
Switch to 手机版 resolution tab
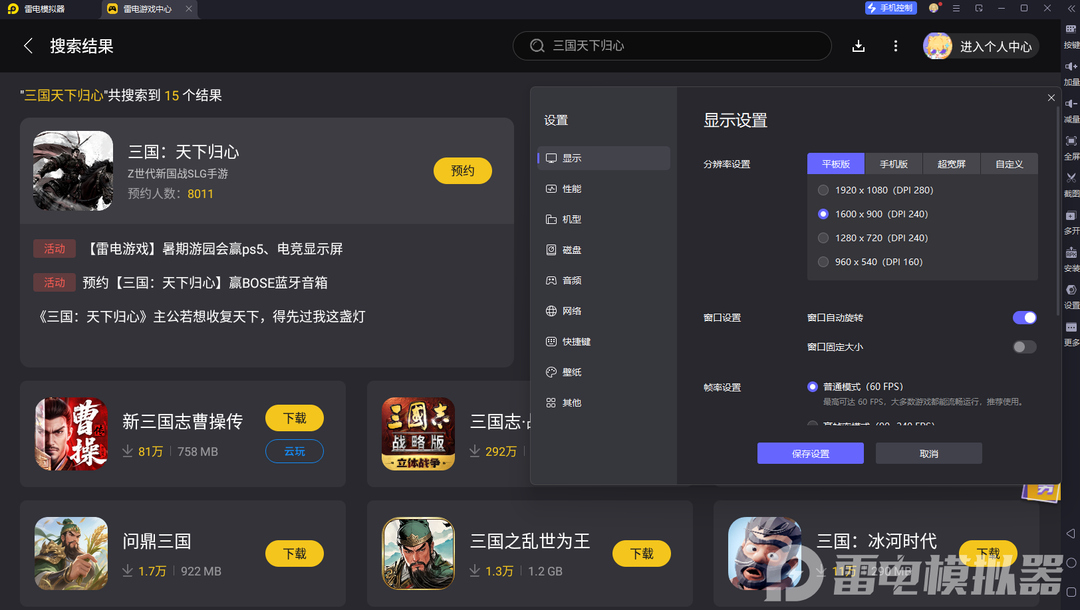pos(894,163)
